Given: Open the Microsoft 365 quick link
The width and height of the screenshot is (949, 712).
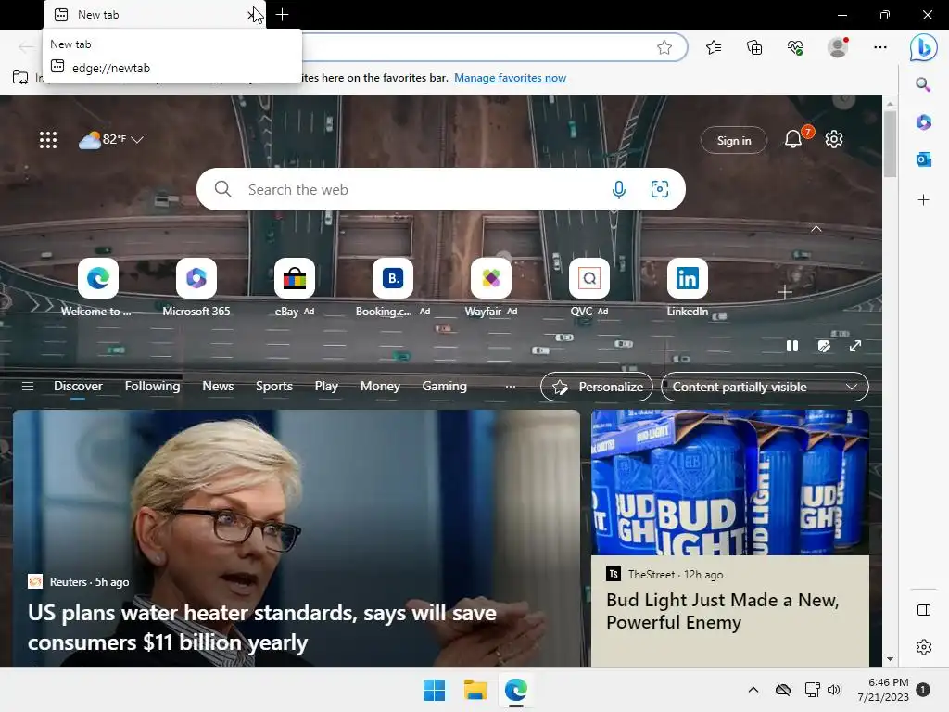Looking at the screenshot, I should (x=196, y=287).
